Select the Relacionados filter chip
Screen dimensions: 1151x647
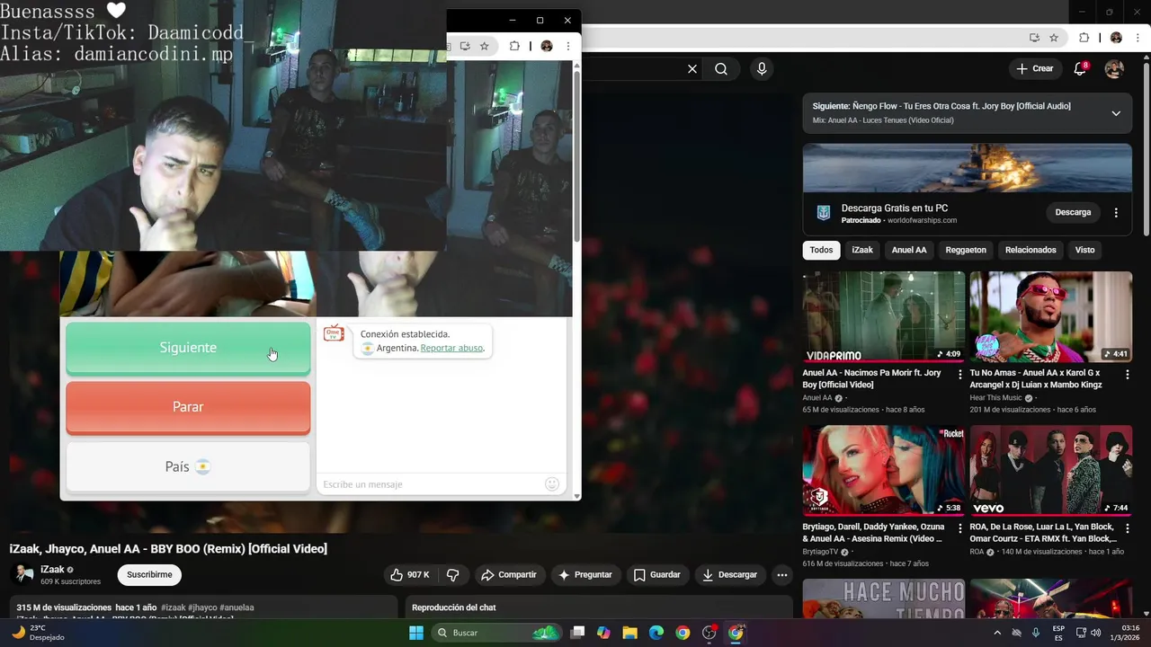1031,250
